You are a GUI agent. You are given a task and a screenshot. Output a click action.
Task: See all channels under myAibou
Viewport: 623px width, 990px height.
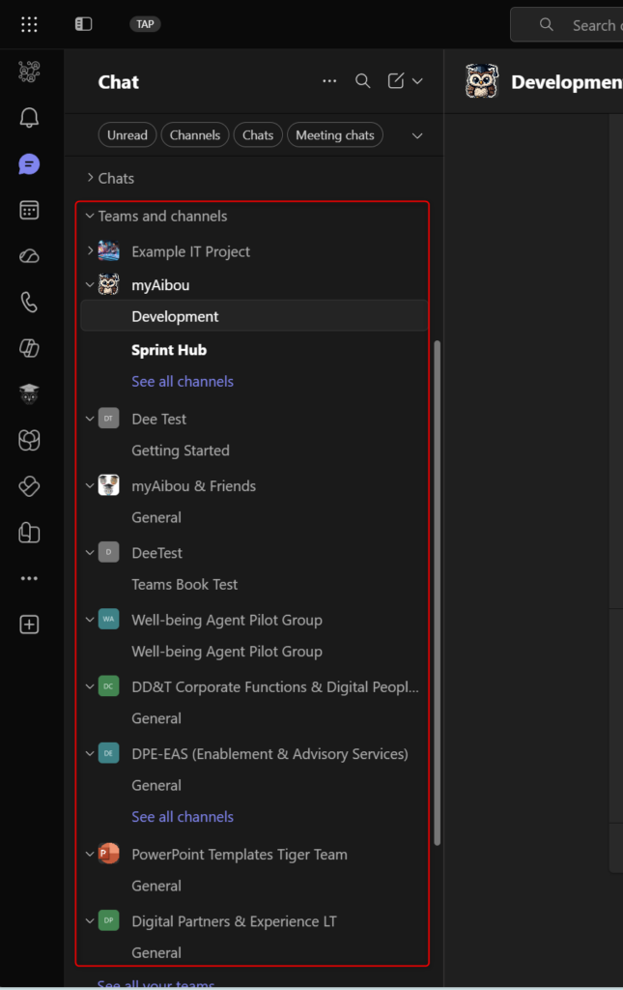coord(183,381)
